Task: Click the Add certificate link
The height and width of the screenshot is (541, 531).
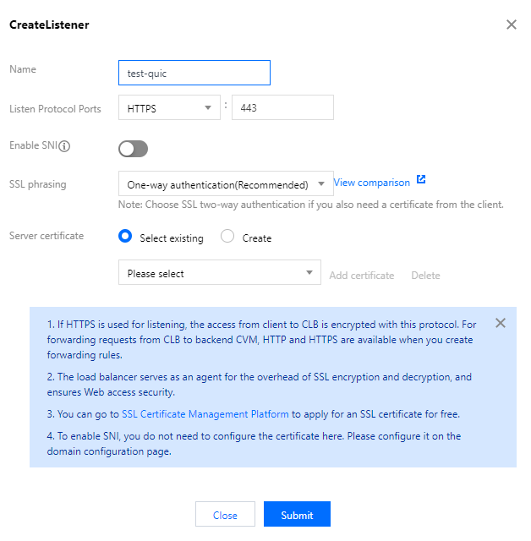Action: tap(362, 276)
